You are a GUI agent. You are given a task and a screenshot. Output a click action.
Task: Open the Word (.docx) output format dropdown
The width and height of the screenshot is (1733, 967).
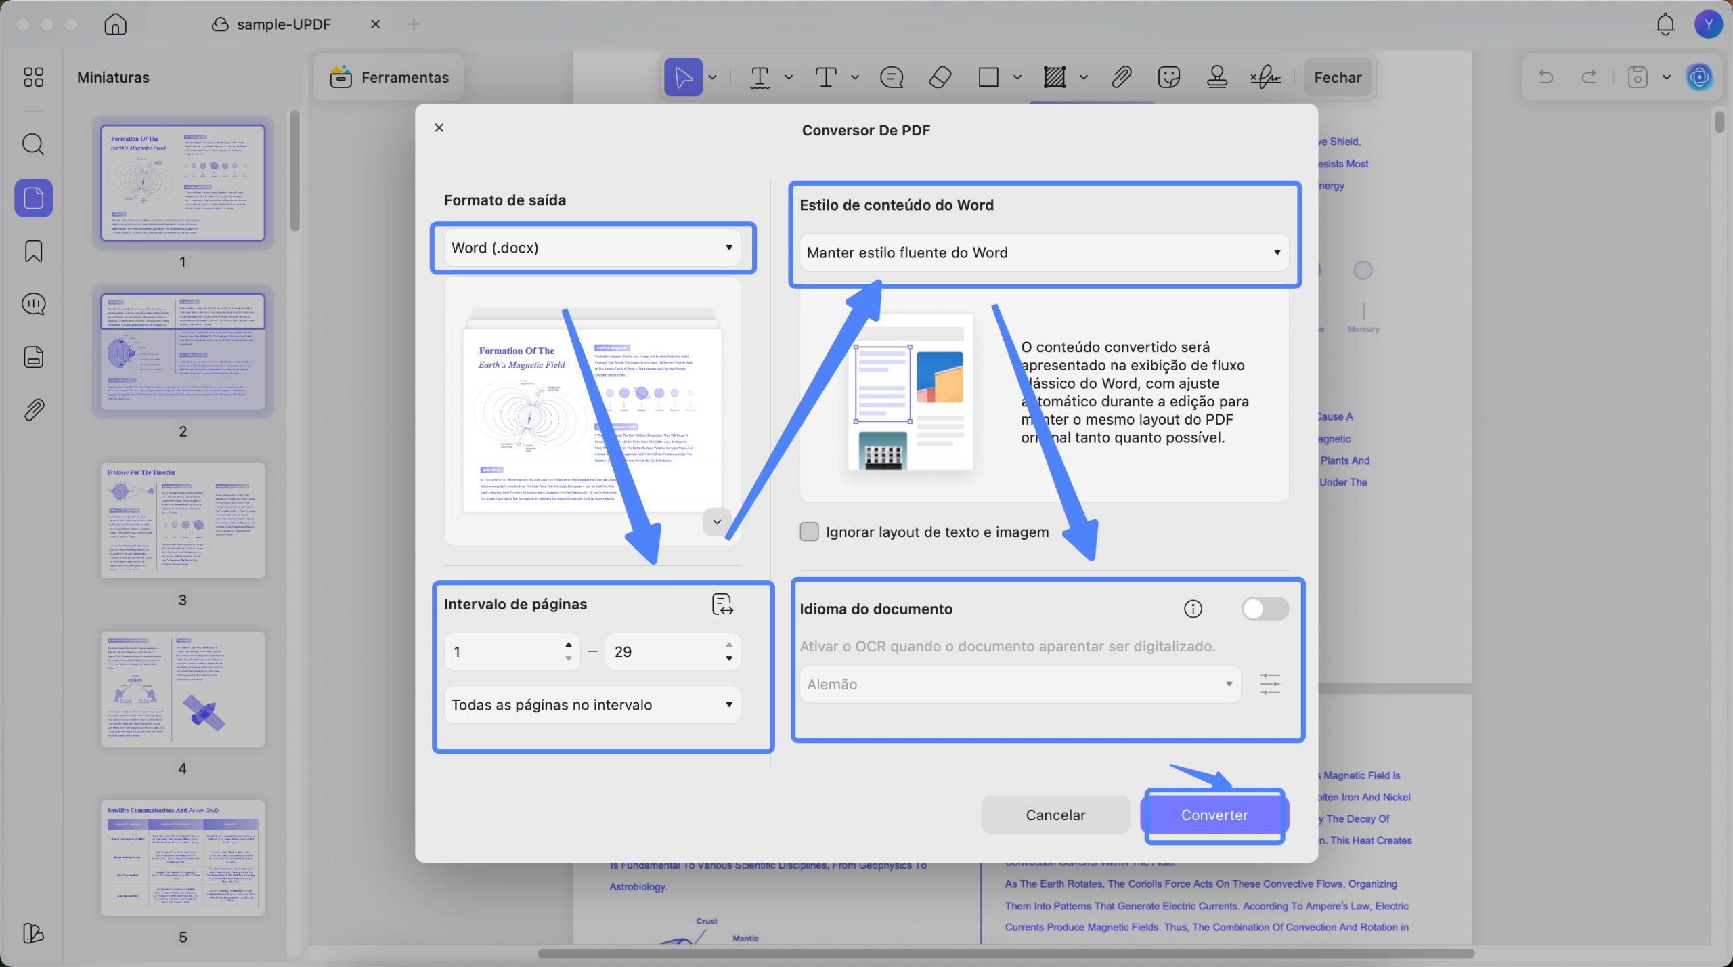(x=592, y=248)
